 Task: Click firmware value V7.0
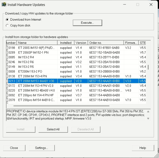pyautogui.click(x=128, y=100)
